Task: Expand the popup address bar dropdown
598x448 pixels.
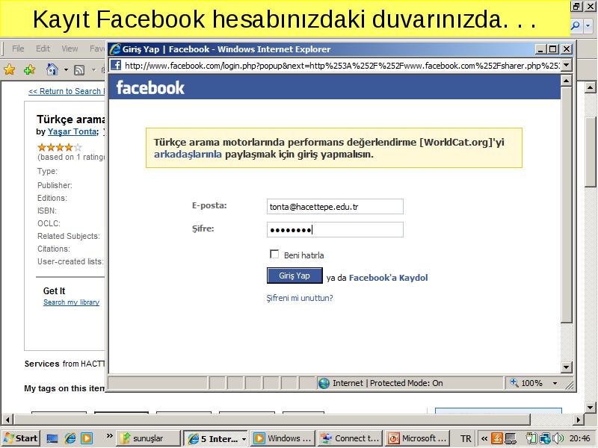Action: pos(567,65)
